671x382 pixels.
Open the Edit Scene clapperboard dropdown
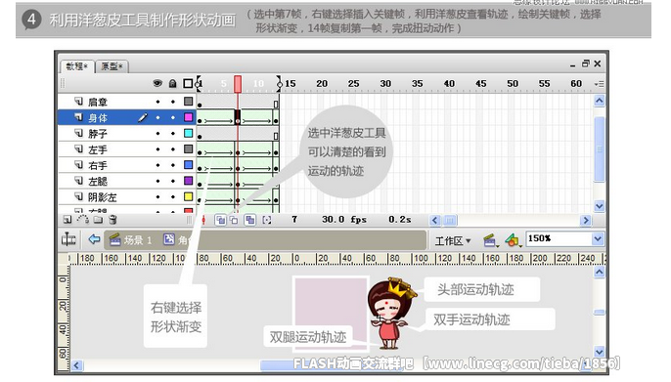490,240
